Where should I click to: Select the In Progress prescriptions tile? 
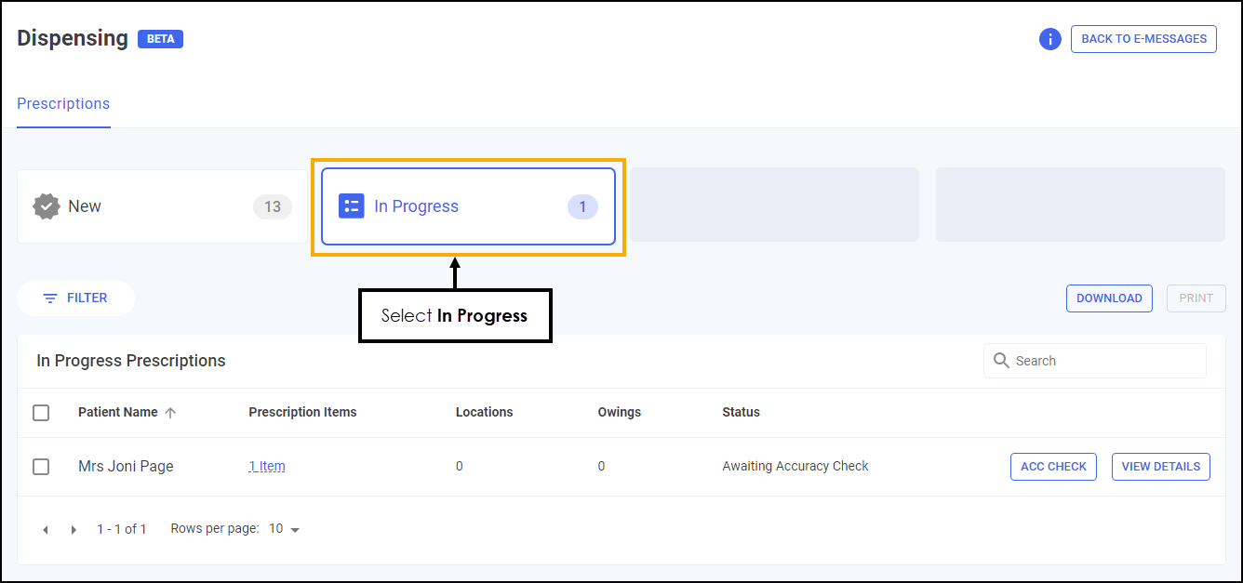pyautogui.click(x=468, y=206)
